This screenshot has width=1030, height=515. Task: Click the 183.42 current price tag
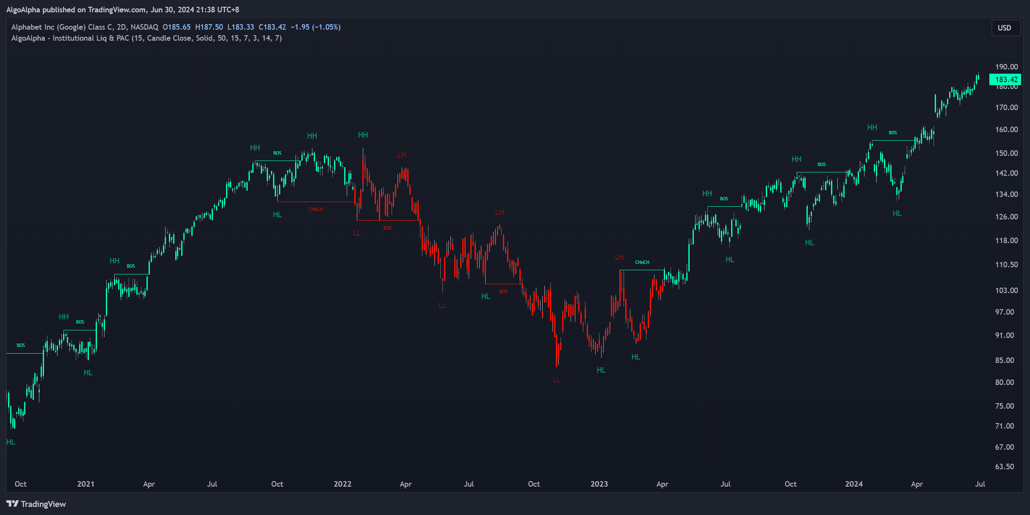(x=1005, y=80)
